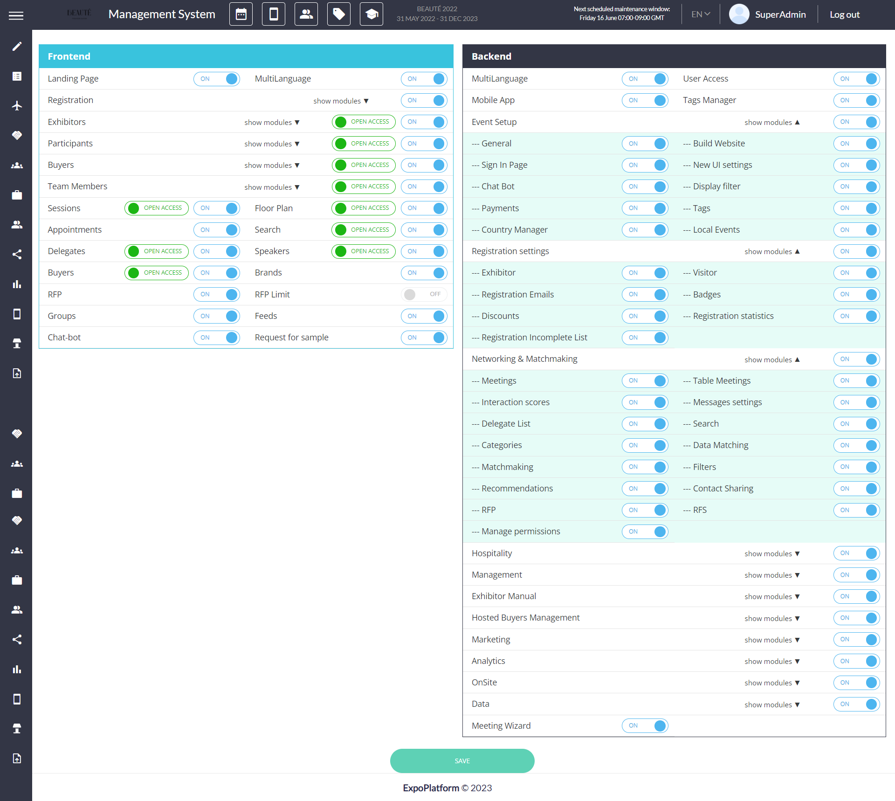This screenshot has width=895, height=801.
Task: Expand show modules for Exhibitor Manual
Action: (772, 596)
